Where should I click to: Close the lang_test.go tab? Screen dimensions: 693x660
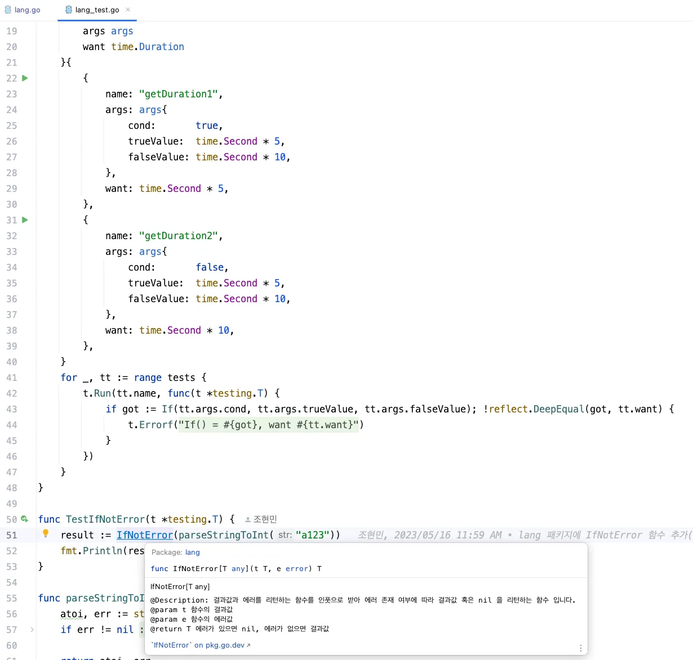(128, 10)
